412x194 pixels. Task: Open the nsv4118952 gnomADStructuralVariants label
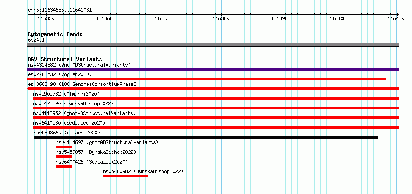click(x=84, y=113)
